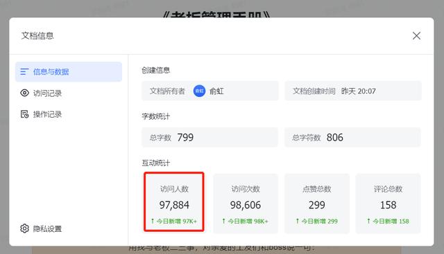Click the 互动统计 section heading
Image resolution: width=444 pixels, height=254 pixels.
click(x=155, y=163)
